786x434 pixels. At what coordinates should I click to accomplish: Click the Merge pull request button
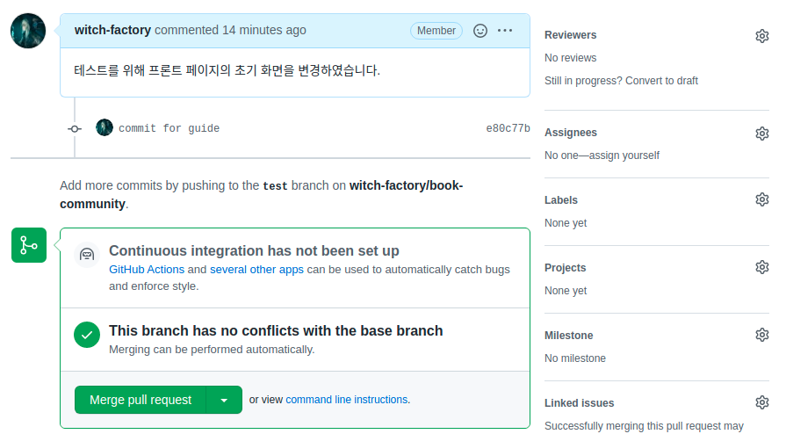[x=141, y=401]
